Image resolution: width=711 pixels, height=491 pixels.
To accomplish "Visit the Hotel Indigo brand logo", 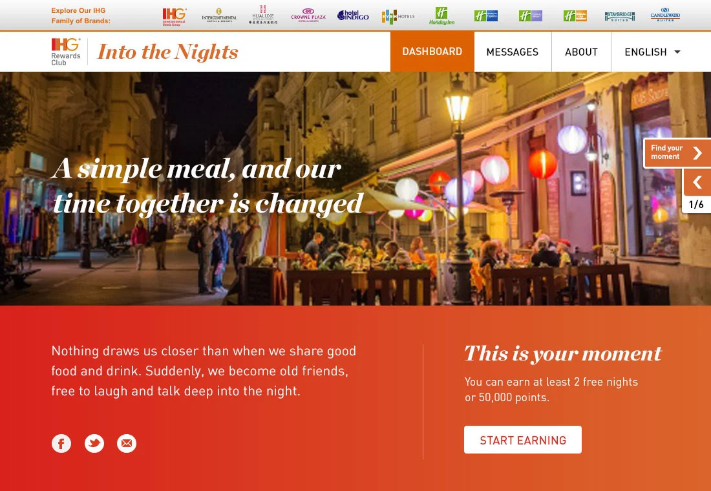I will pyautogui.click(x=353, y=16).
